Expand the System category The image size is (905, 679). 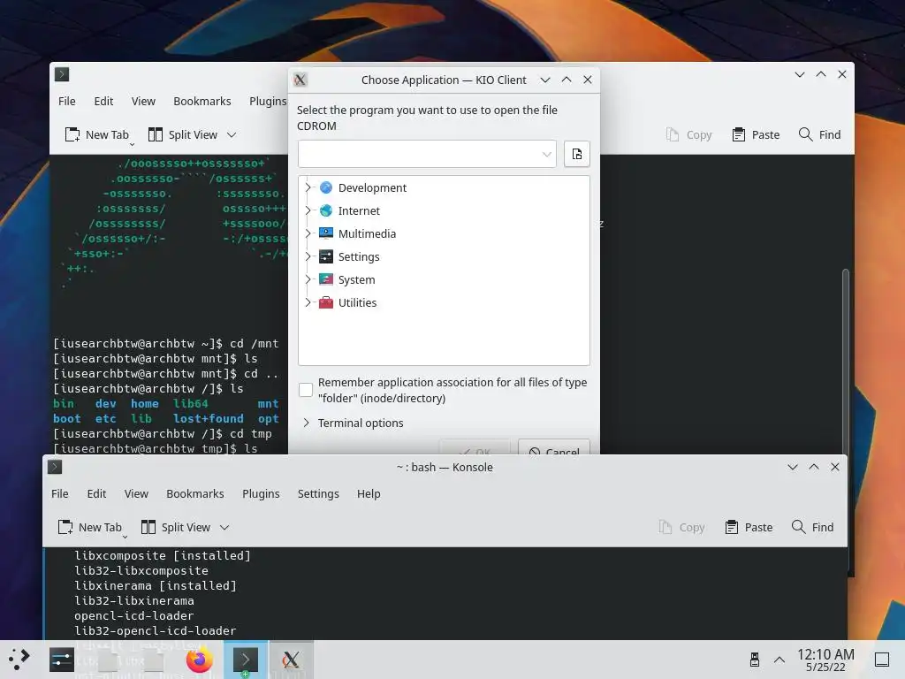308,279
